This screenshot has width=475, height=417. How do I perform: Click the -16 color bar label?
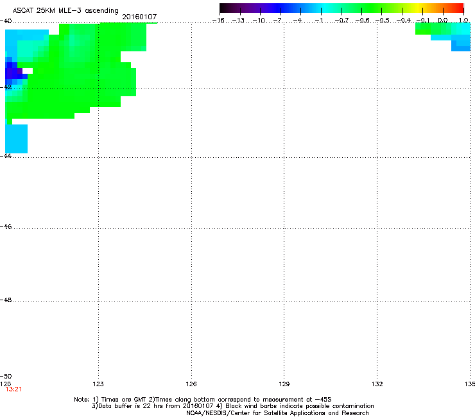point(218,21)
